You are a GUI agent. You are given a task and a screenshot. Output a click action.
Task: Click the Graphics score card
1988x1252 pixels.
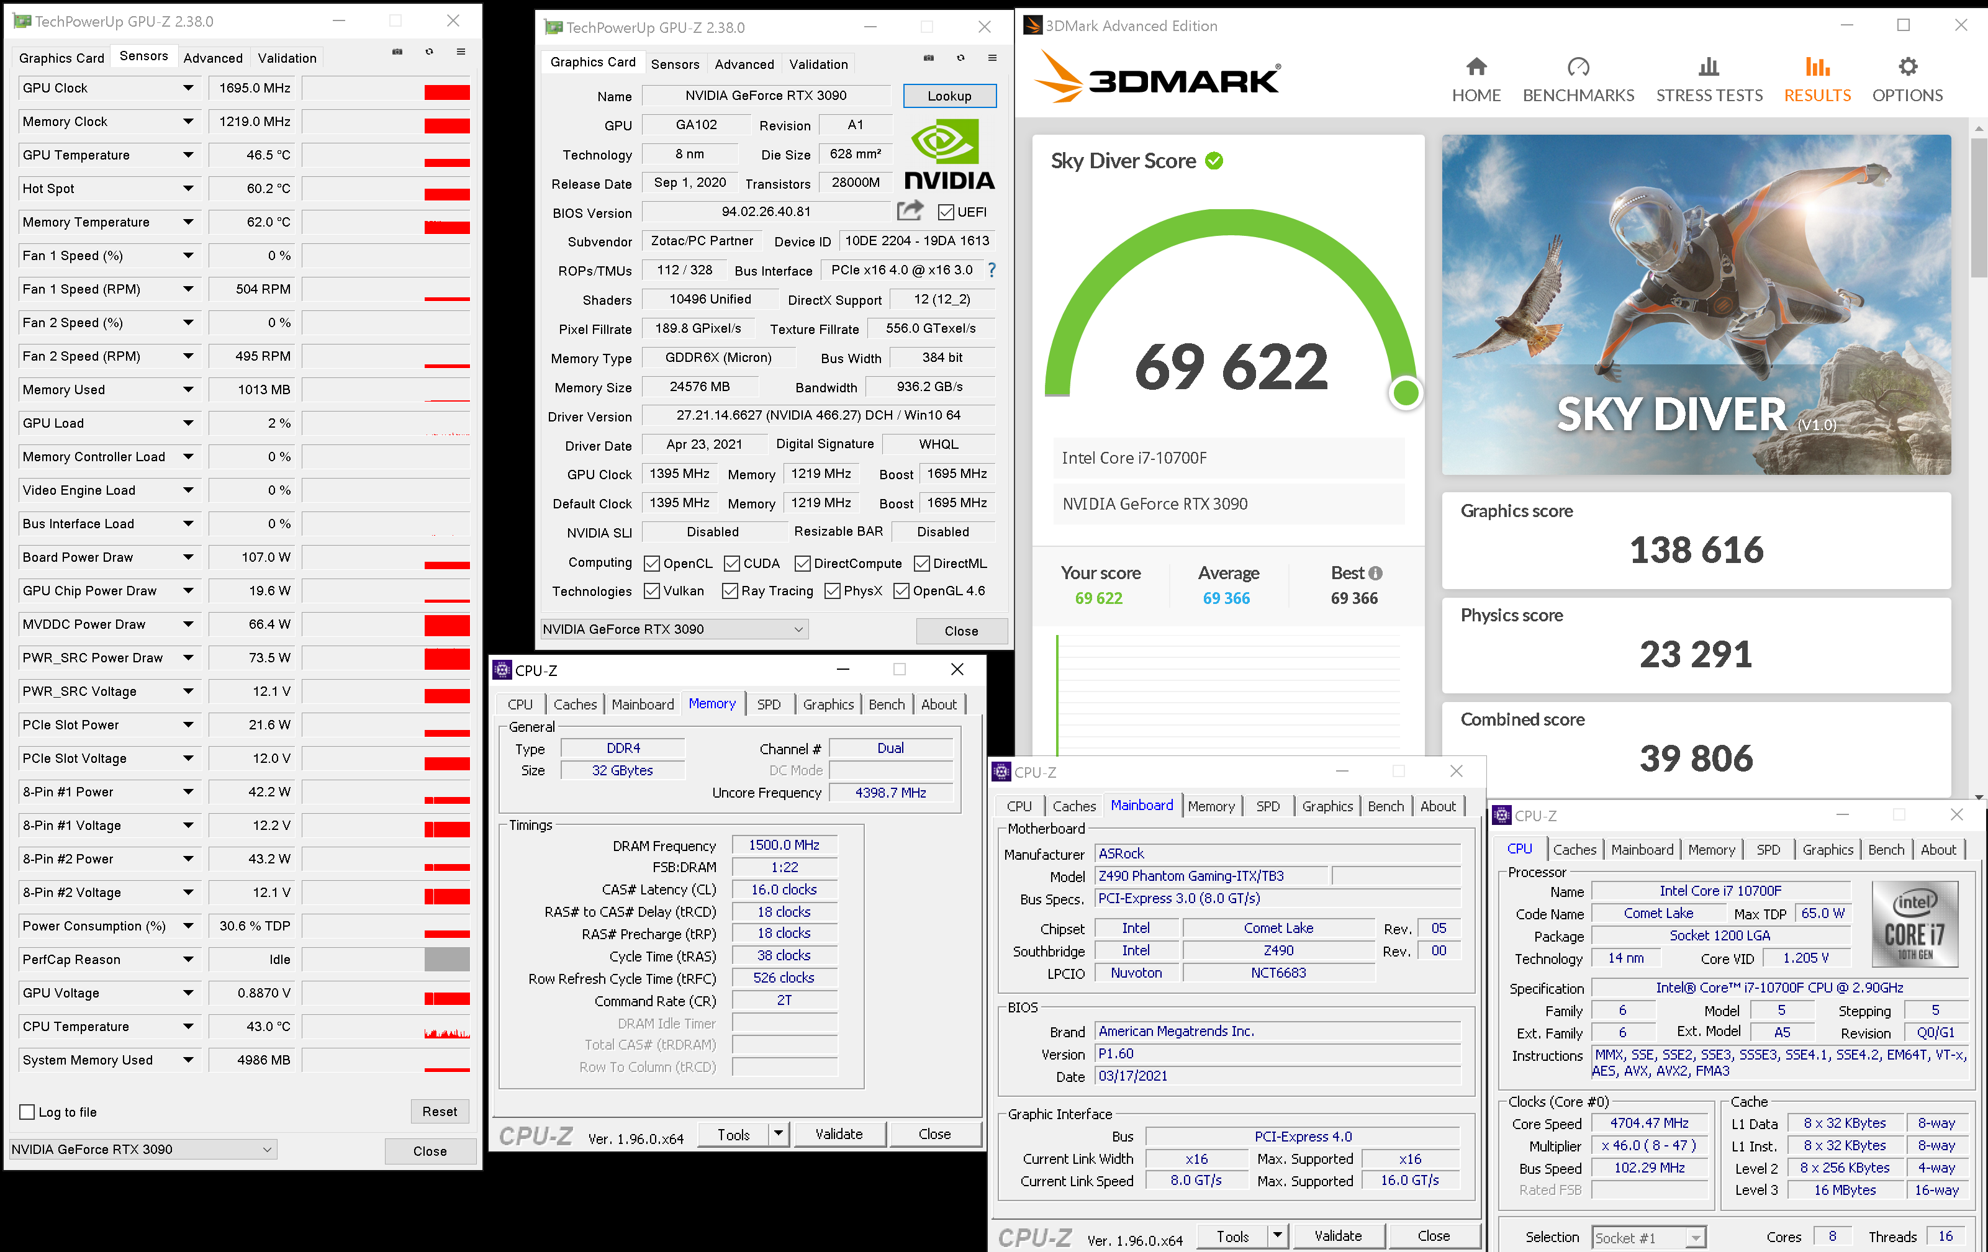pyautogui.click(x=1696, y=540)
